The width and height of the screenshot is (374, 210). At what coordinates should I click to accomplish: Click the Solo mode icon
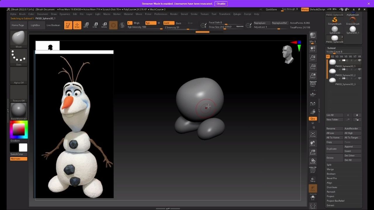[313, 197]
